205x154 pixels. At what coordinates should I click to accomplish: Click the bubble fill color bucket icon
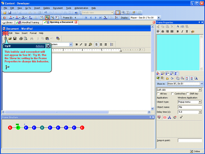(x=172, y=78)
